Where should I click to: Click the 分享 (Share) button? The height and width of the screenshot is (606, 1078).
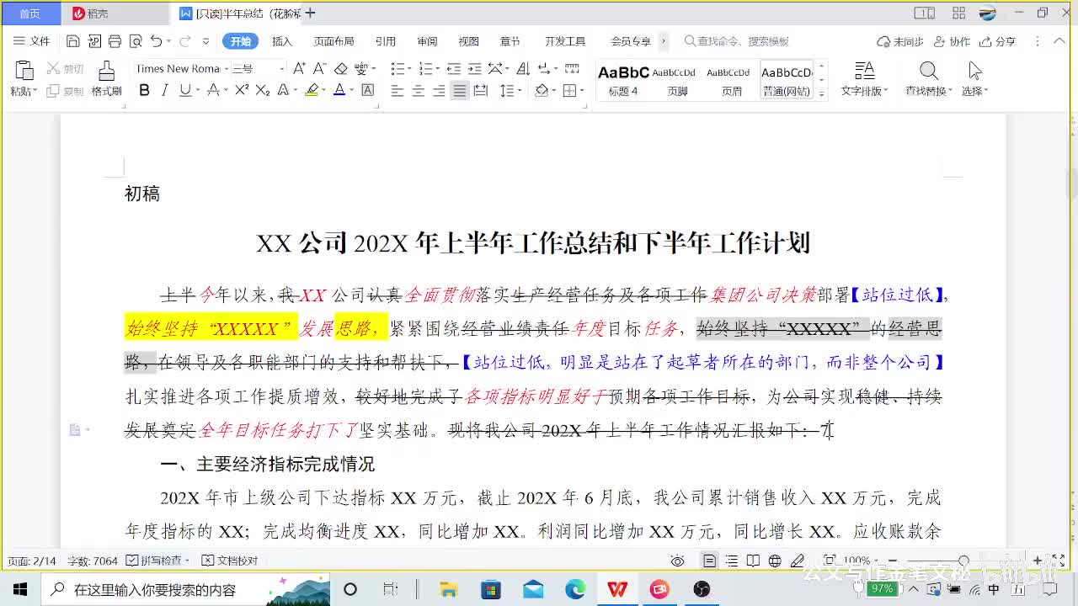[x=999, y=41]
